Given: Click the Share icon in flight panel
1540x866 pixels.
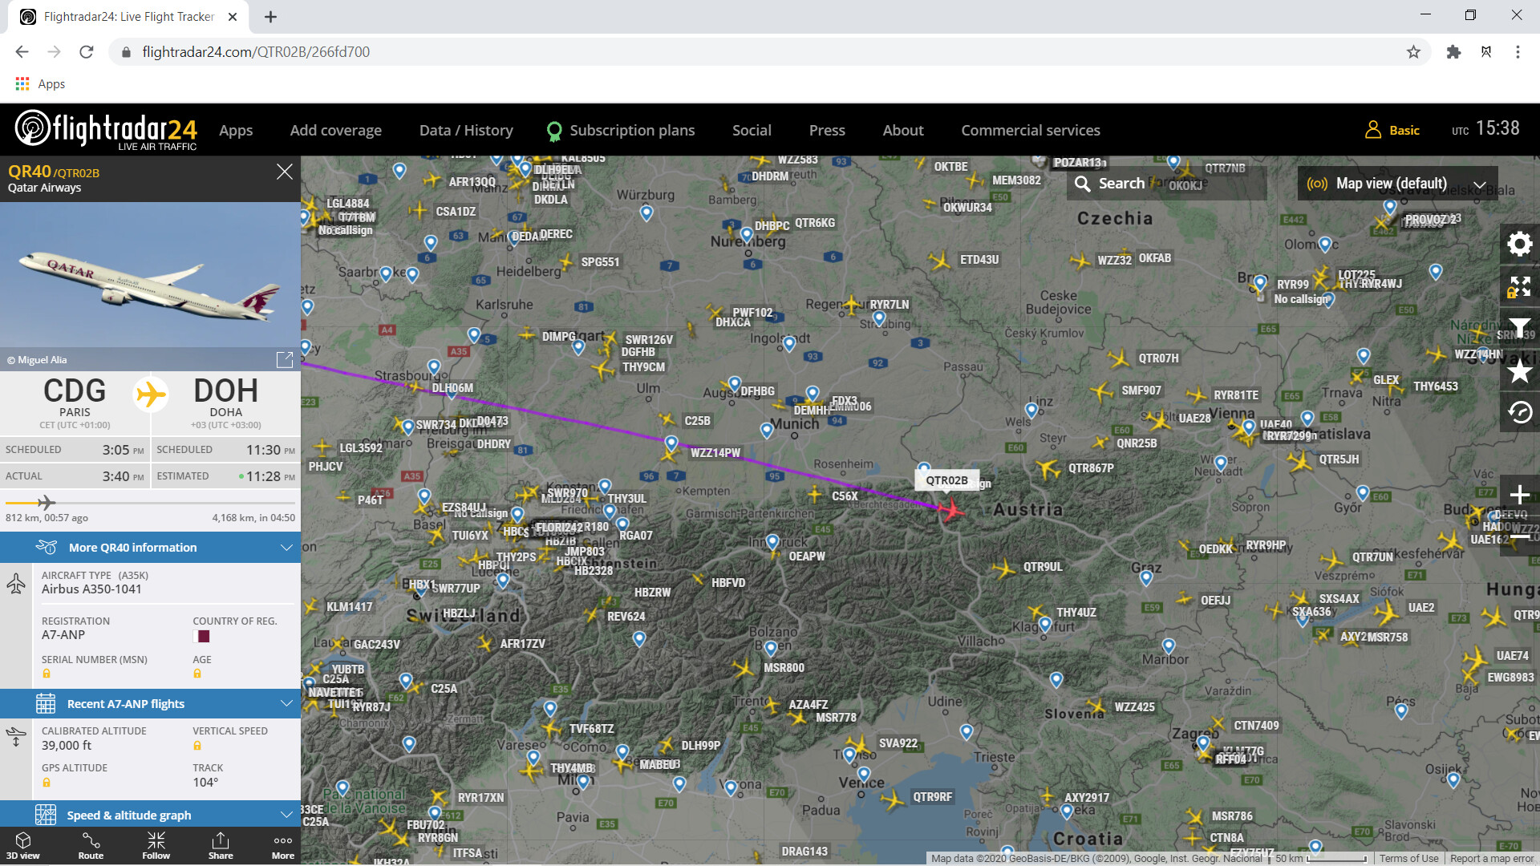Looking at the screenshot, I should click(221, 845).
